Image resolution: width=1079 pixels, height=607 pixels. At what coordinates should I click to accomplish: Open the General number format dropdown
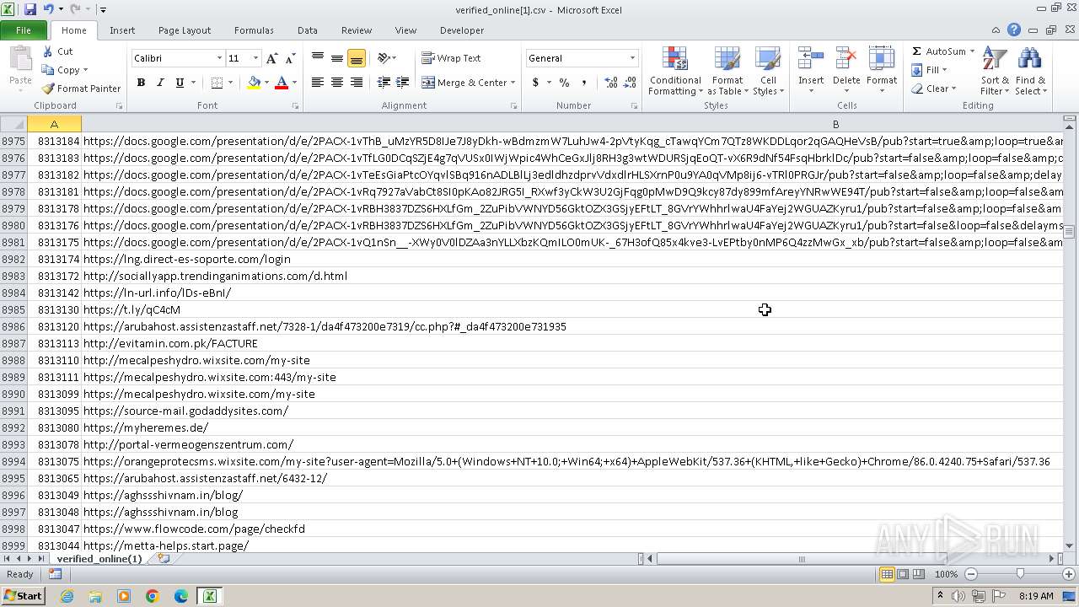pos(632,58)
